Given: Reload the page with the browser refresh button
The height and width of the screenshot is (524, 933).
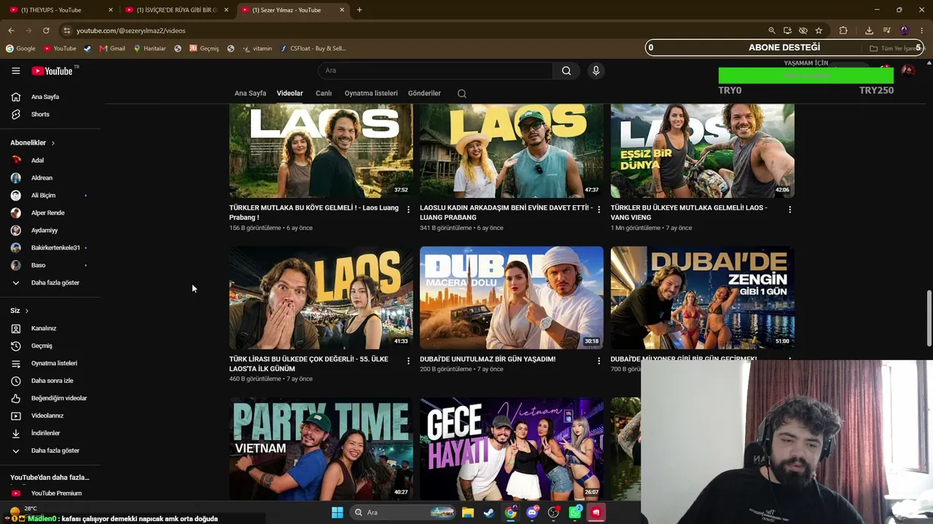Looking at the screenshot, I should tap(46, 31).
